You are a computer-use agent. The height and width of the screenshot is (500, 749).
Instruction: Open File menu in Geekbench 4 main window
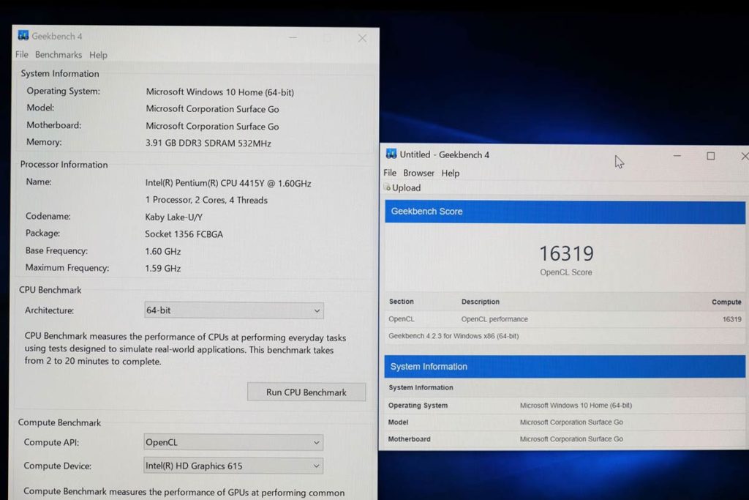point(21,54)
